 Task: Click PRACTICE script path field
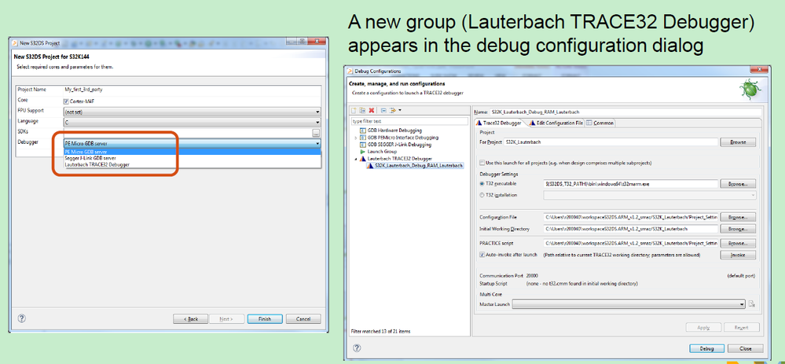[631, 244]
